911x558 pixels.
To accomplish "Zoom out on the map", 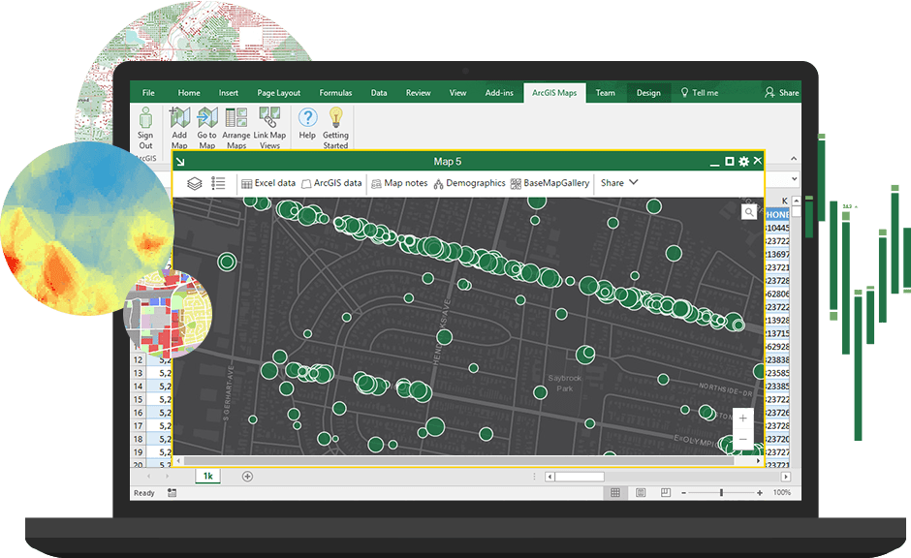I will click(743, 439).
